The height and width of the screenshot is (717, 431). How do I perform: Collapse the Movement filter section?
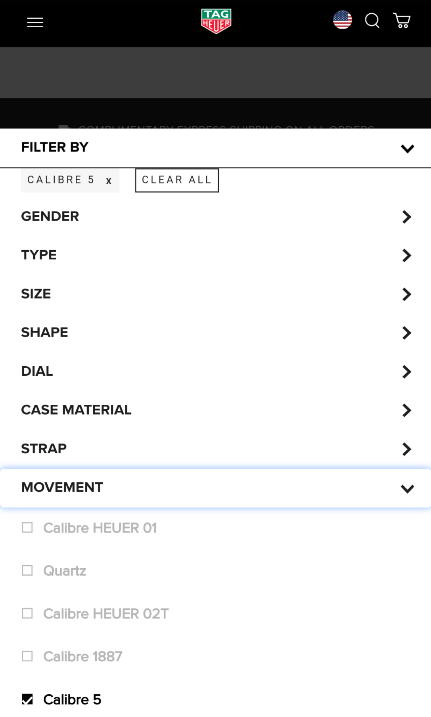[x=407, y=488]
